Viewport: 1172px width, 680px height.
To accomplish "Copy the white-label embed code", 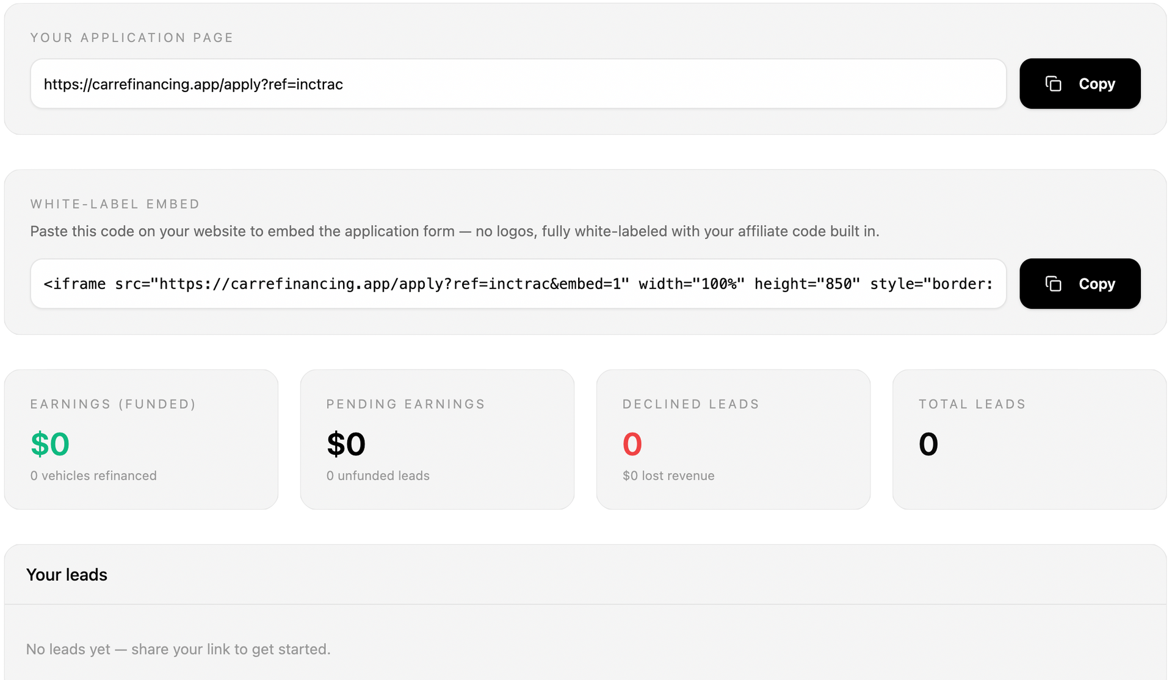I will [1080, 284].
